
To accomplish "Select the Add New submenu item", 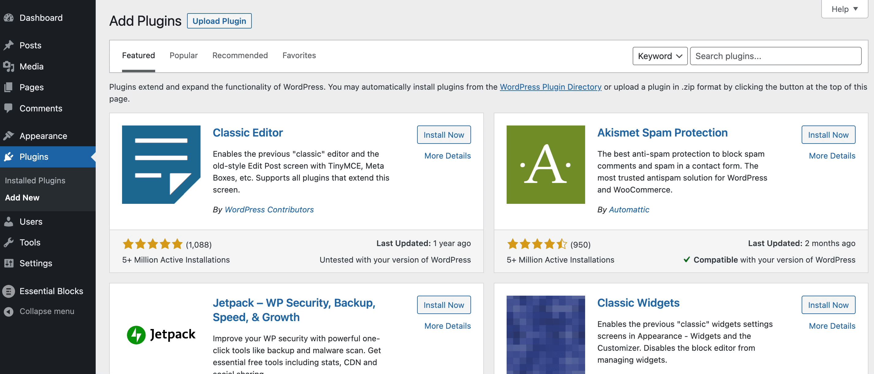I will pyautogui.click(x=22, y=198).
